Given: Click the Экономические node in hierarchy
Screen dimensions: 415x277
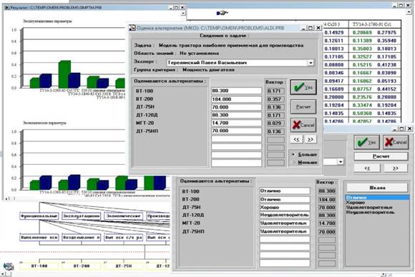Looking at the screenshot, I should (124, 216).
